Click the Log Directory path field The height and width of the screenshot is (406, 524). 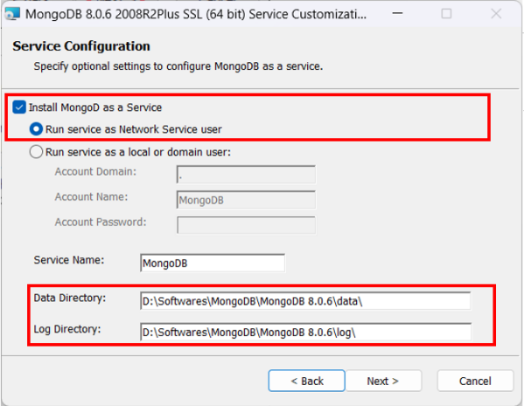pyautogui.click(x=305, y=332)
